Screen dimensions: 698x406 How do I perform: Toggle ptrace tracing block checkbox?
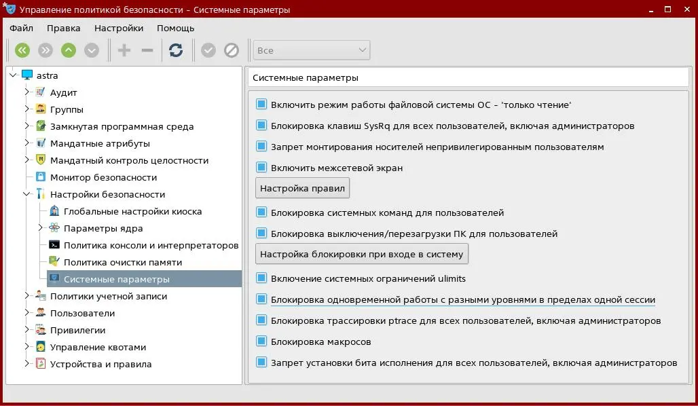pos(261,320)
